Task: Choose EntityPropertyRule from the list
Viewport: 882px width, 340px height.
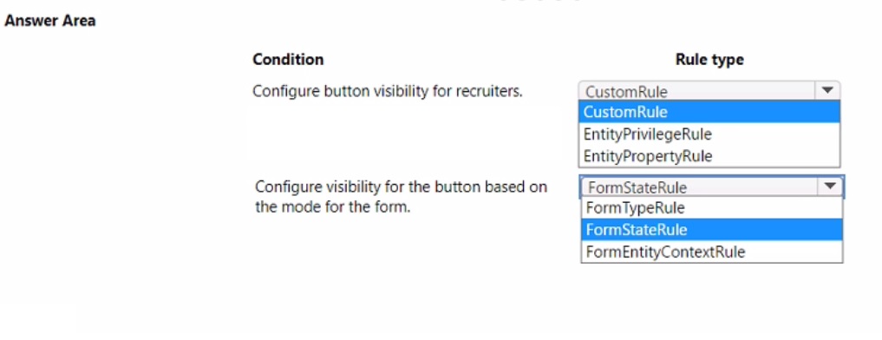Action: pyautogui.click(x=709, y=156)
